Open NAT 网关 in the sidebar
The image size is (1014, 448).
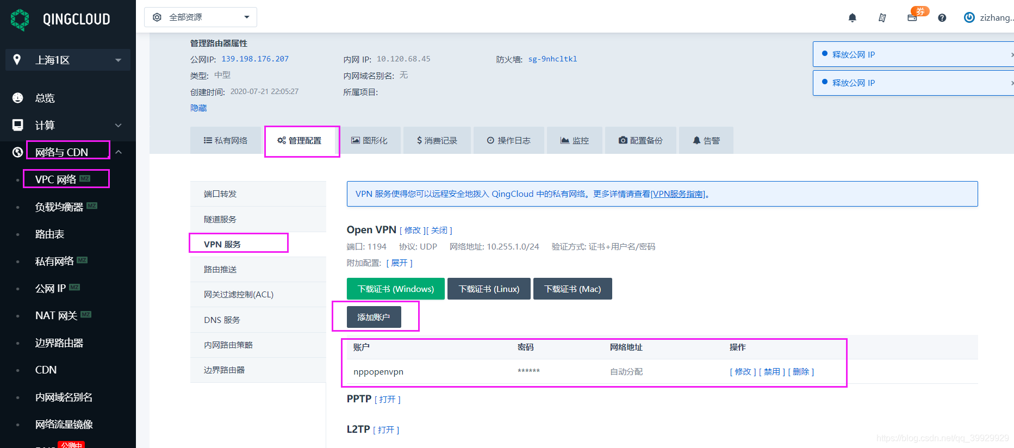tap(57, 315)
